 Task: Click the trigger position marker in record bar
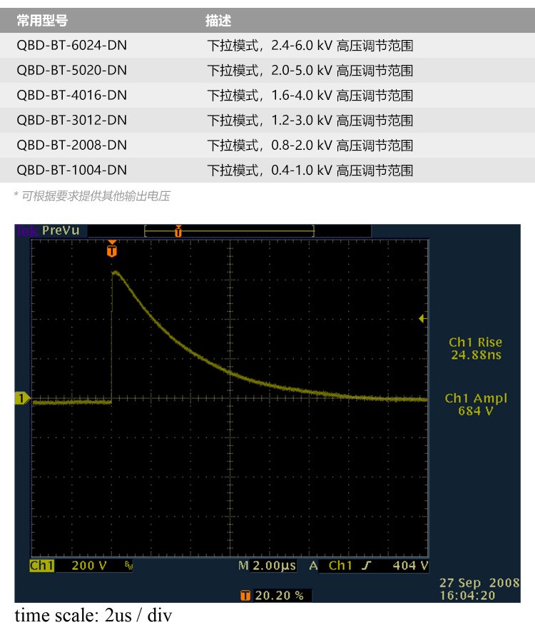tap(178, 230)
